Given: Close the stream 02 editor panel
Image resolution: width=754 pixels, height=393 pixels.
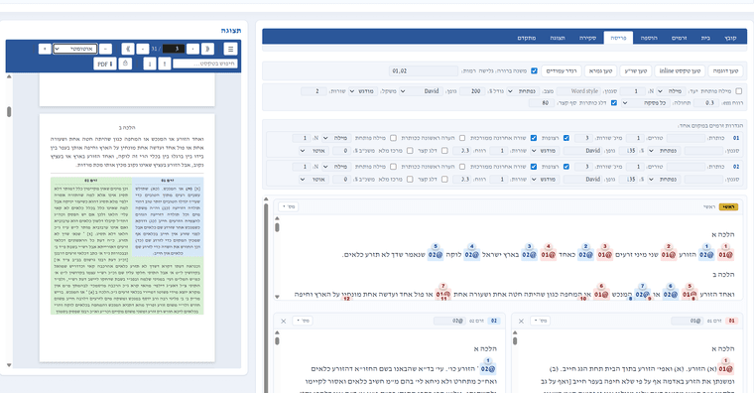Looking at the screenshot, I should coord(283,321).
